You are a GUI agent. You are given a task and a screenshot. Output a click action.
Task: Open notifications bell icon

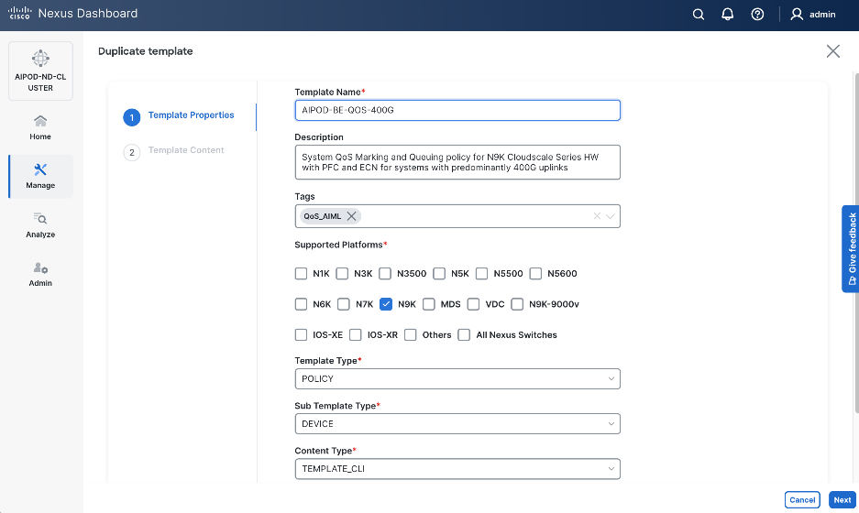(728, 15)
